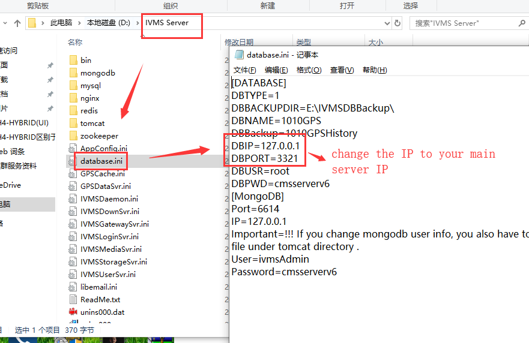Sort by 类型 column header
529x343 pixels.
tap(303, 42)
